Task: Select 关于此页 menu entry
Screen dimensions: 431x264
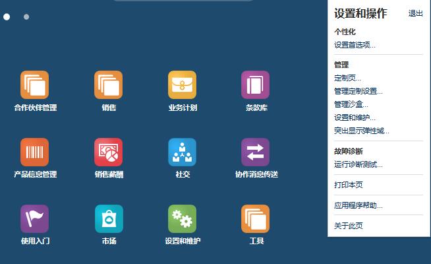Action: pyautogui.click(x=348, y=226)
